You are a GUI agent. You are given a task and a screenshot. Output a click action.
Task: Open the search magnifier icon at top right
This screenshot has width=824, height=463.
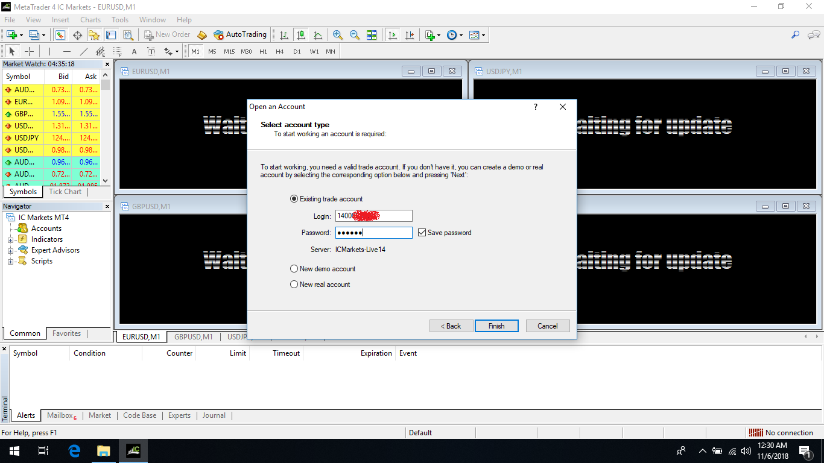pos(796,35)
